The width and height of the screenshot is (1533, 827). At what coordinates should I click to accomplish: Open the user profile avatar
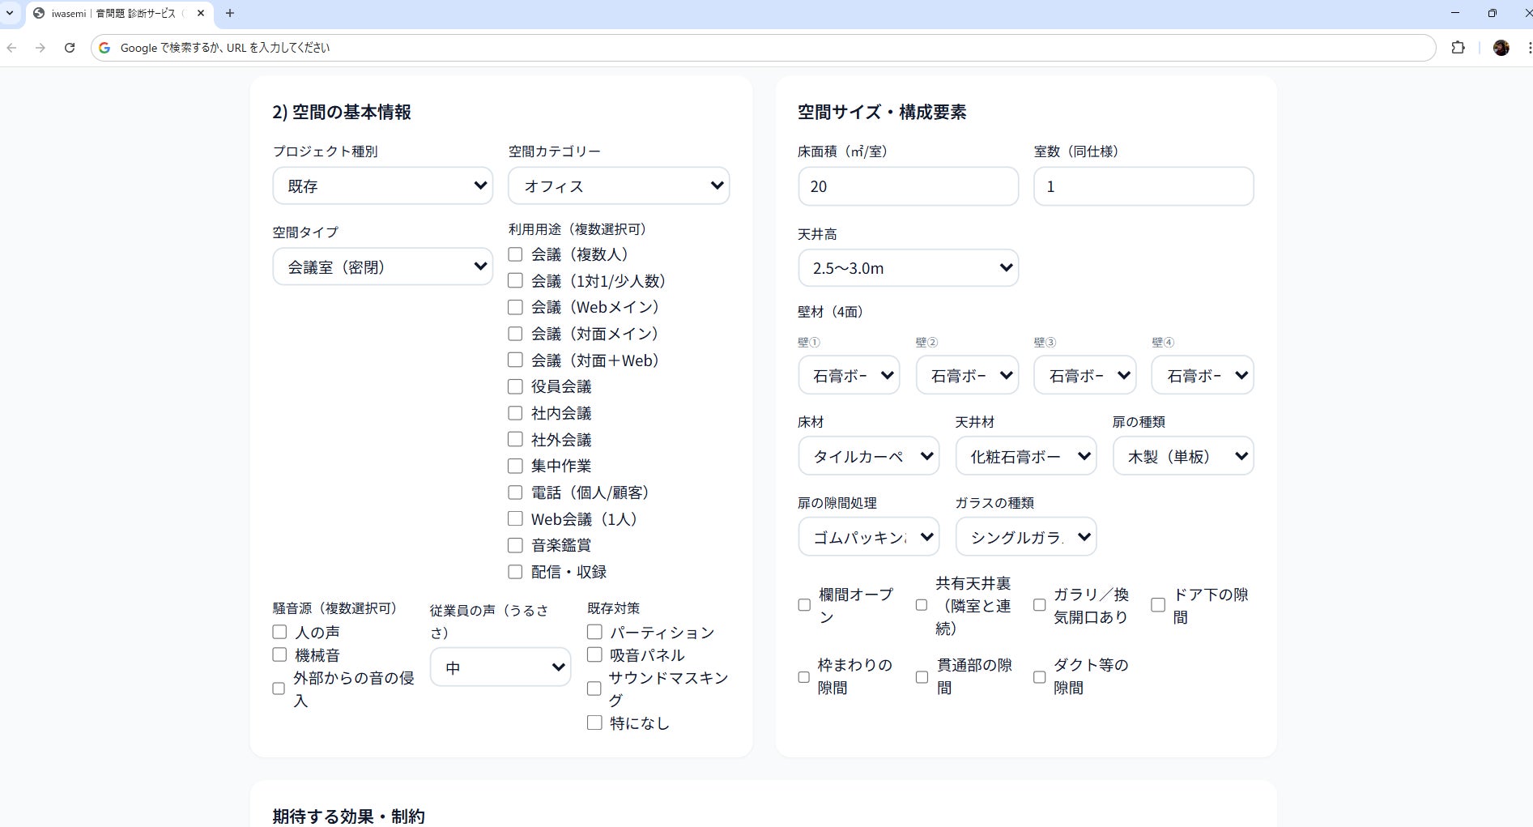coord(1501,48)
